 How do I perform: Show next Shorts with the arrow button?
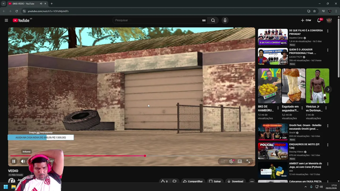[x=328, y=89]
